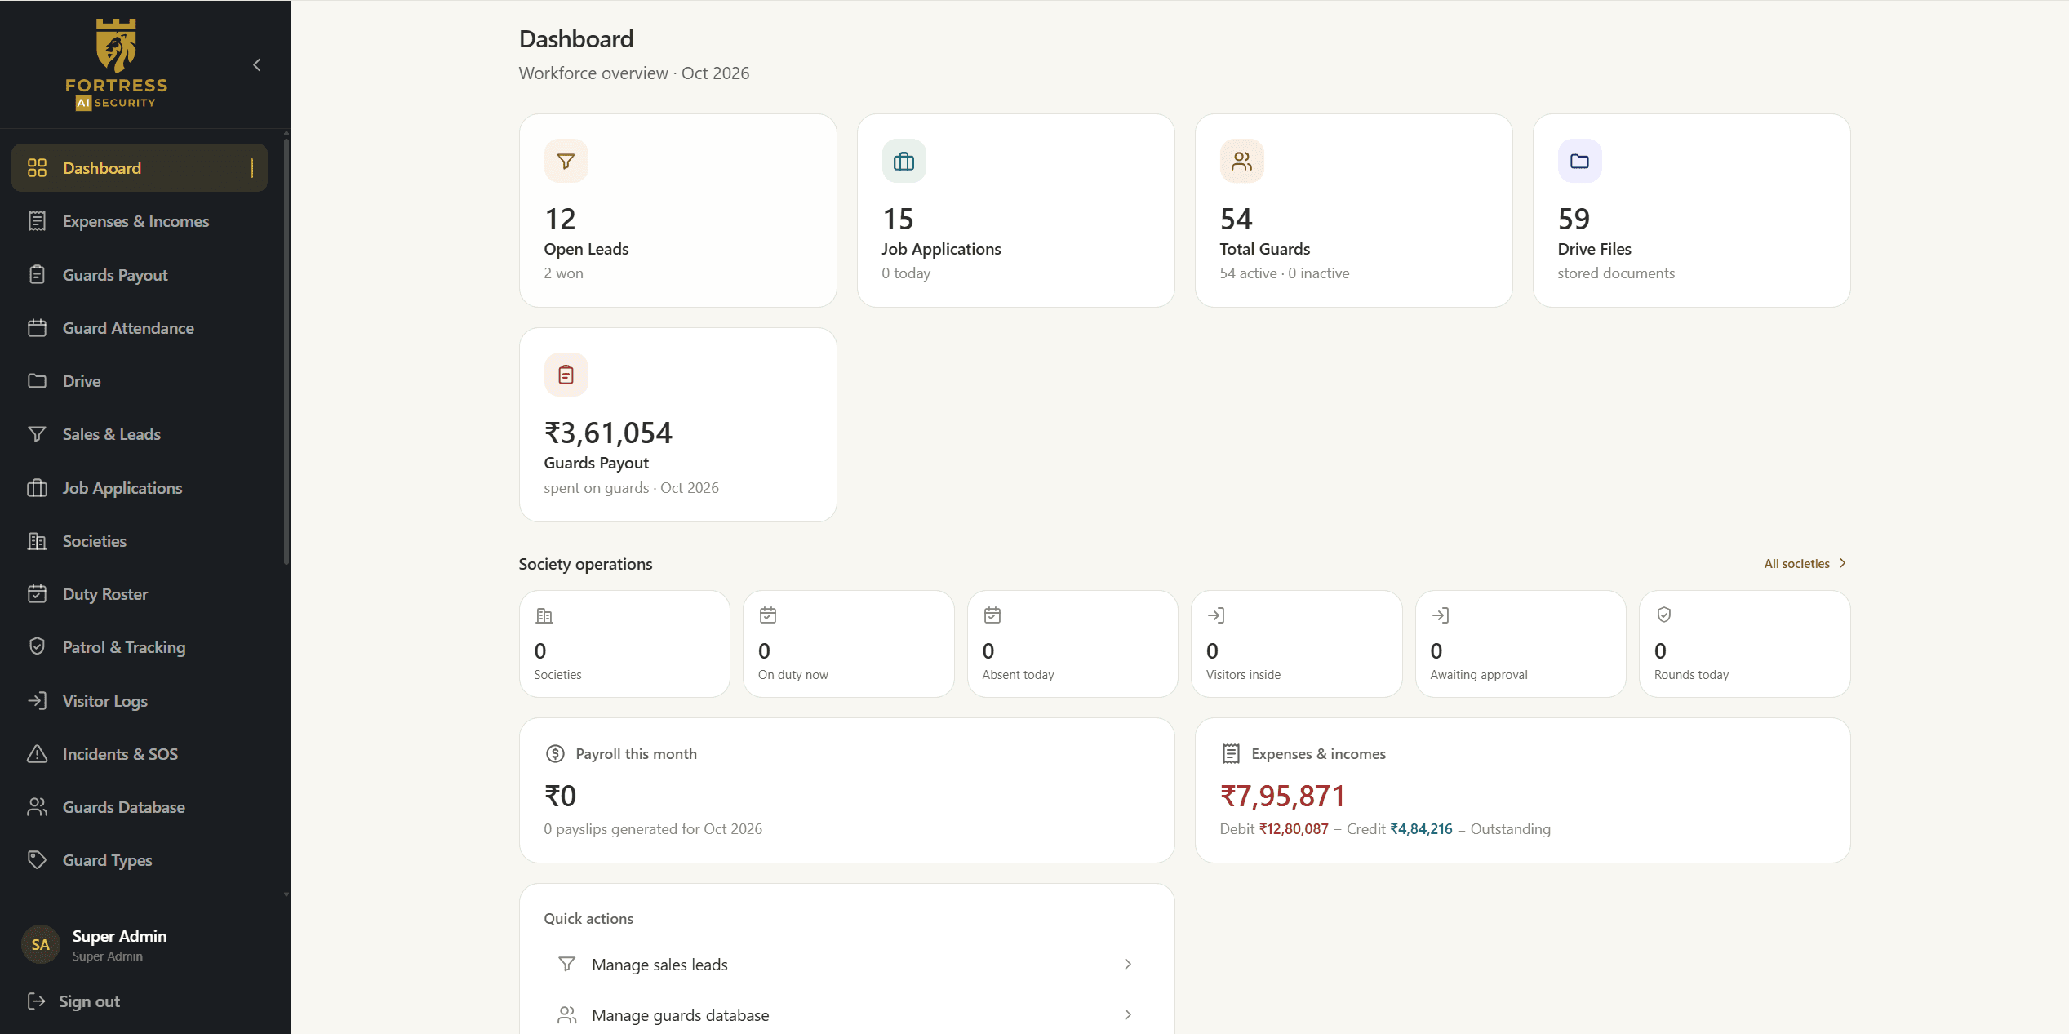The image size is (2069, 1034).
Task: Open Visitor Logs in the sidebar
Action: click(x=140, y=701)
